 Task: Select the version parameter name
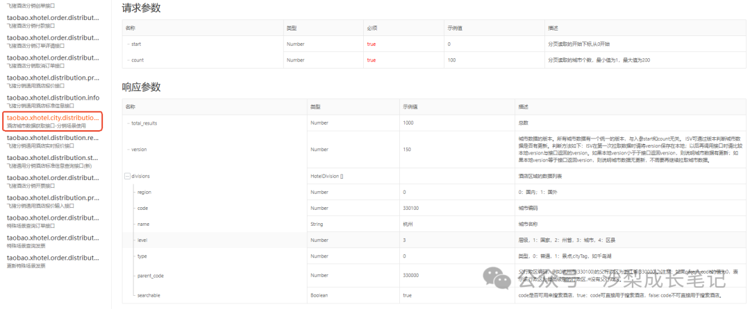pos(139,149)
